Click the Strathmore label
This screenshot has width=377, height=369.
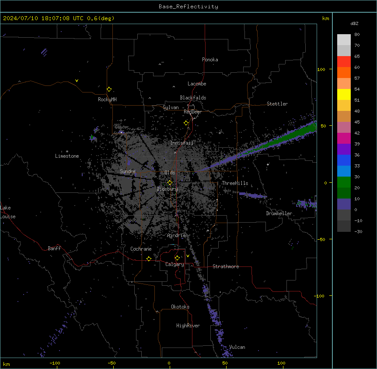226,266
